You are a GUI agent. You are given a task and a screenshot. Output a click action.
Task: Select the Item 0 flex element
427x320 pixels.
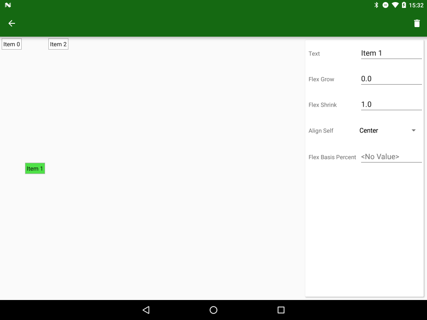[11, 44]
